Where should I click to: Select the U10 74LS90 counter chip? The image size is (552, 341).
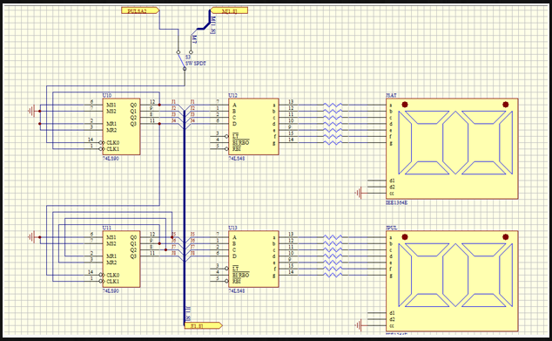coord(121,126)
